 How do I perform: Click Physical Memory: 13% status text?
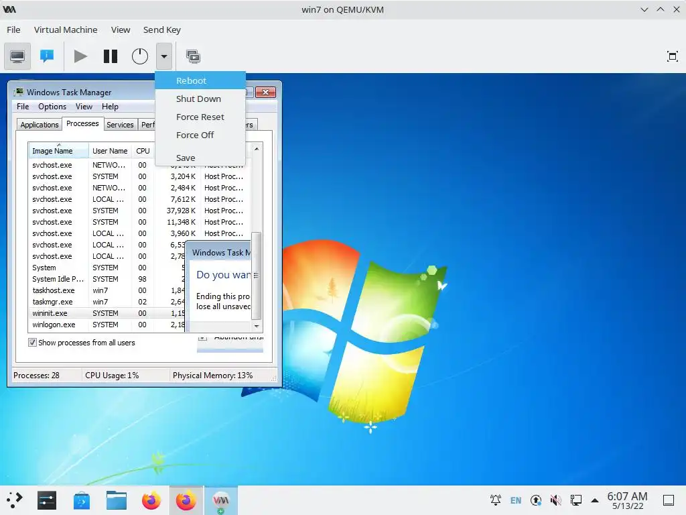pos(212,376)
